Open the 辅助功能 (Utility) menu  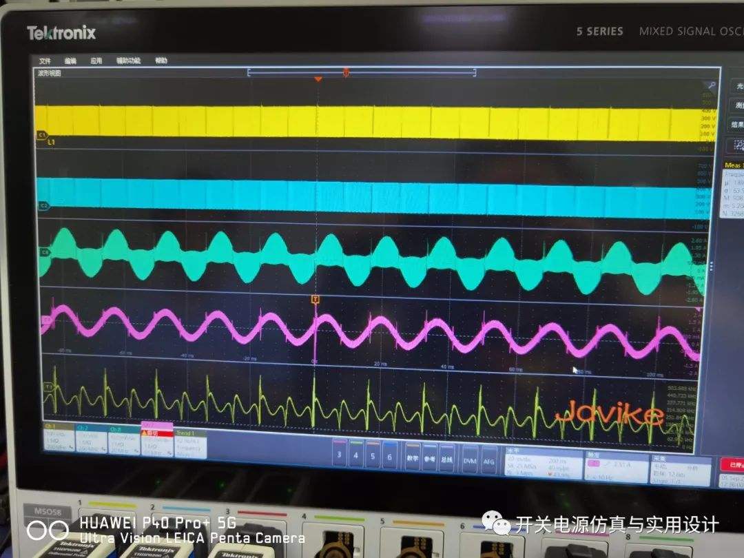(x=128, y=60)
